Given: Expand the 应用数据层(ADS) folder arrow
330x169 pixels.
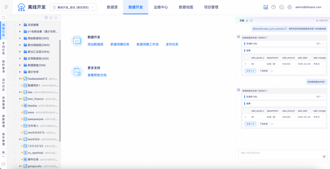Looking at the screenshot, I should [20, 59].
